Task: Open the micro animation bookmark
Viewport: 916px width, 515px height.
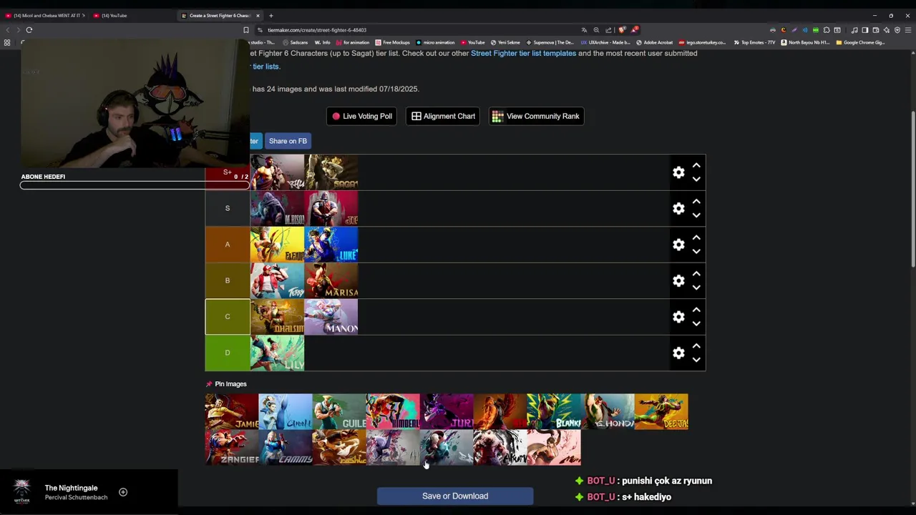Action: [x=435, y=42]
